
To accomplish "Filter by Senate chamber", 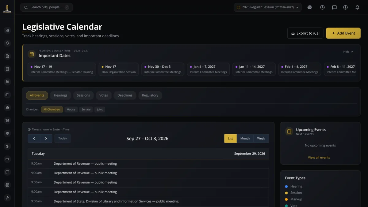I will point(86,109).
